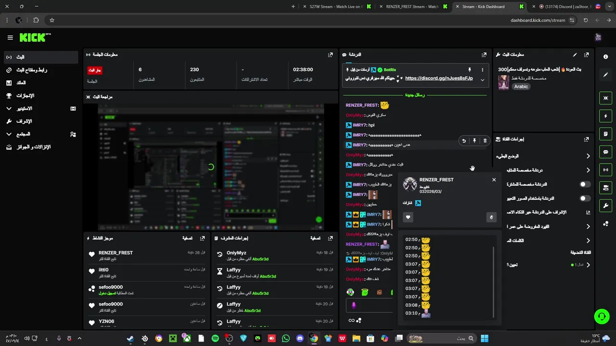Click the heart button in the RENZER_FREST card

click(408, 217)
